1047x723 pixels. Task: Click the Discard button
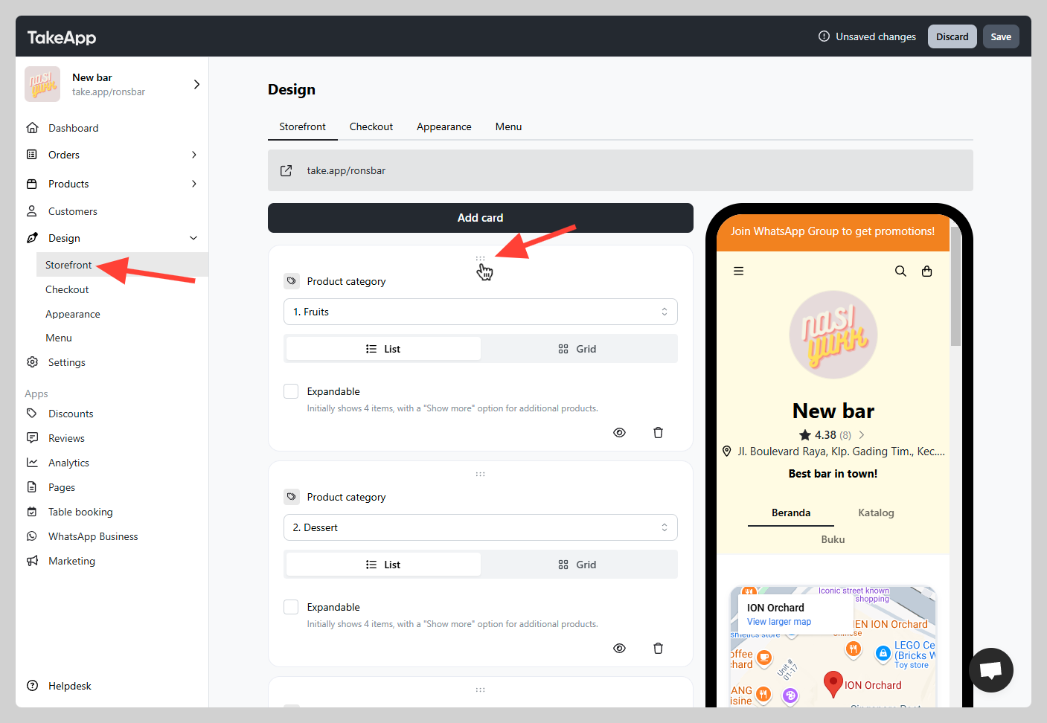point(952,36)
